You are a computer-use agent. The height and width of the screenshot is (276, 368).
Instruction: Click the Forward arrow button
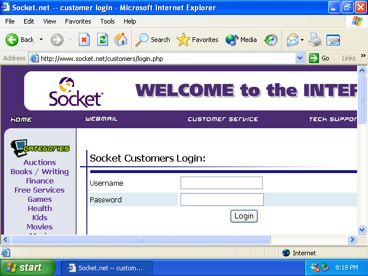57,40
